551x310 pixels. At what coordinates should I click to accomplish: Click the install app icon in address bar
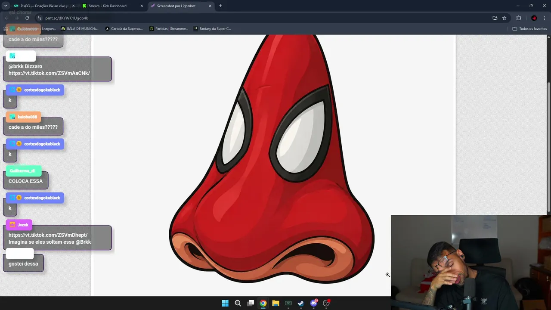coord(495,18)
